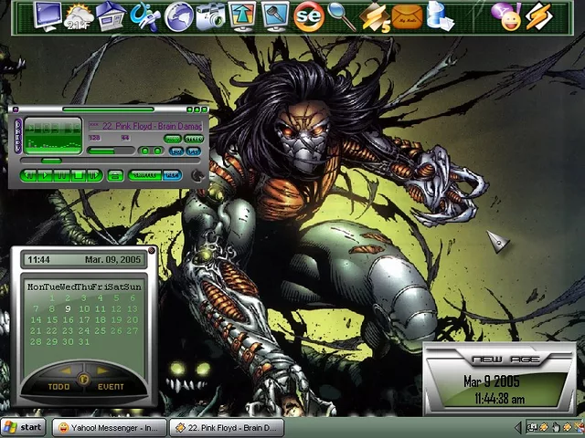This screenshot has height=438, width=585.
Task: Launch the globe browser icon in the dock
Action: coord(178,16)
